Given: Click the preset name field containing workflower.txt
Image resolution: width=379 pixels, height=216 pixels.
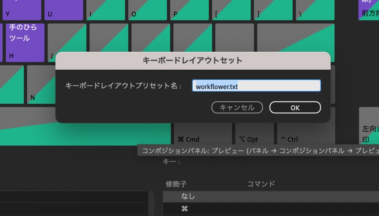Looking at the screenshot, I should tap(256, 86).
